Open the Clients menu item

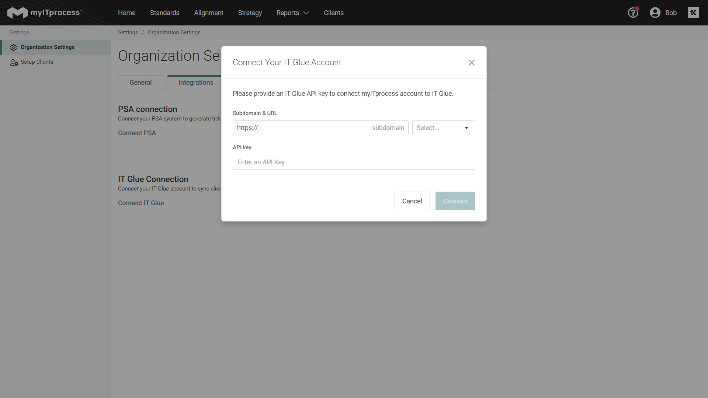pyautogui.click(x=334, y=13)
